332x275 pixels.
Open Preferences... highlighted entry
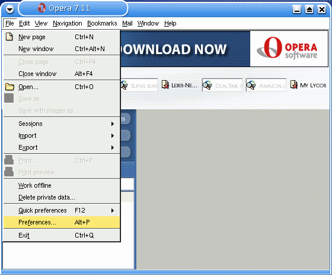click(x=62, y=222)
